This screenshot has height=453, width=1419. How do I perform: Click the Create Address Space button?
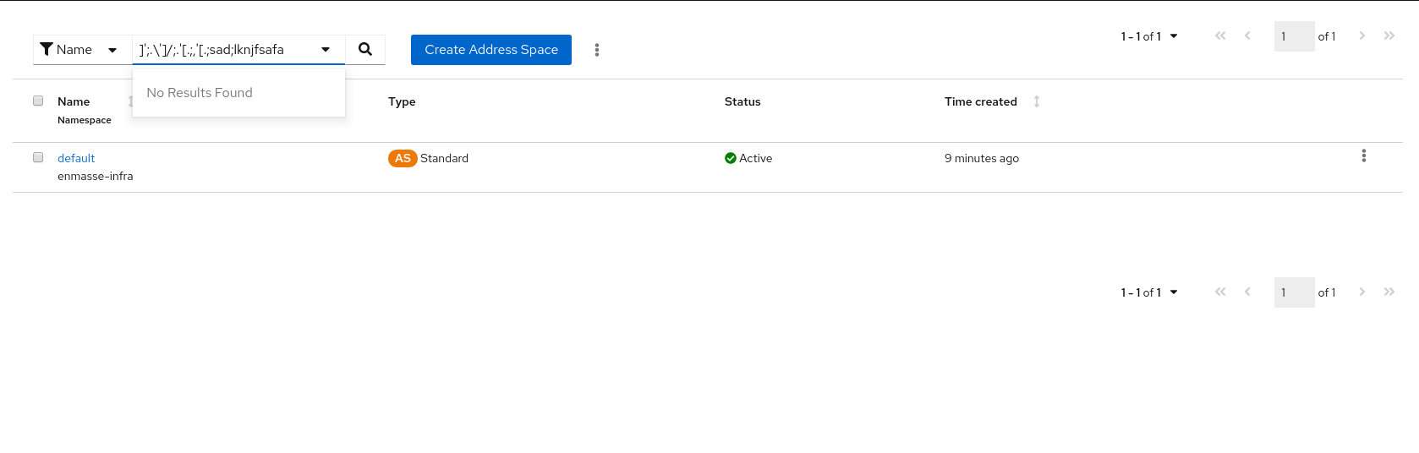[491, 50]
